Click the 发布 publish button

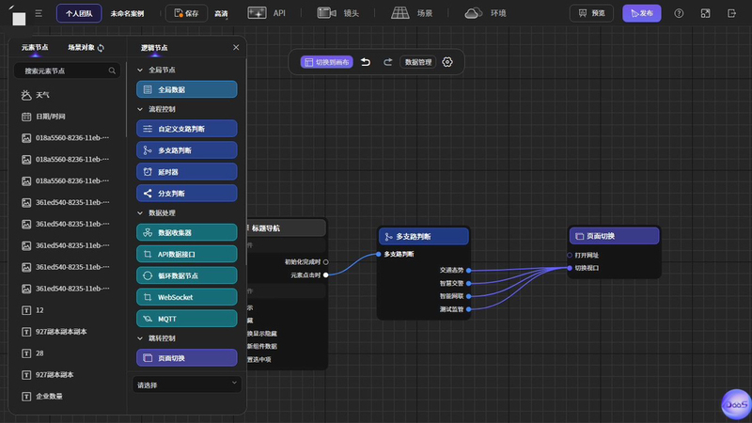coord(641,13)
